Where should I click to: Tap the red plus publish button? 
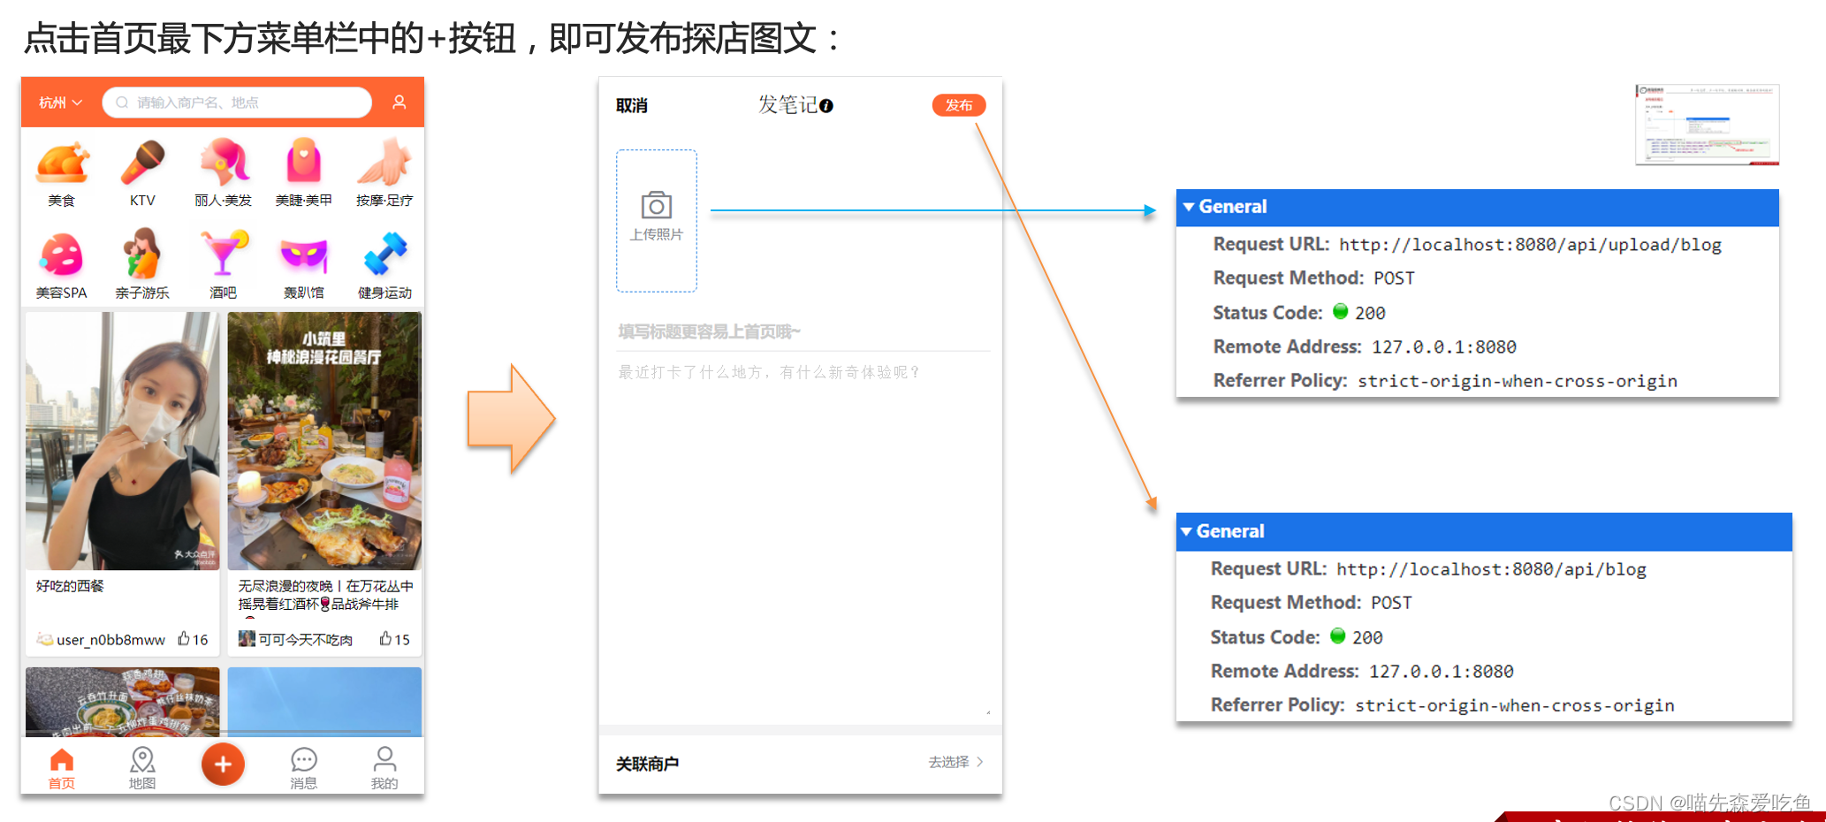click(223, 765)
